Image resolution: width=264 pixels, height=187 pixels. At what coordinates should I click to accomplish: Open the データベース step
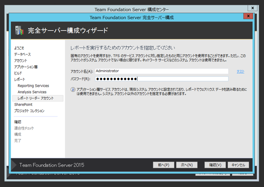22,55
